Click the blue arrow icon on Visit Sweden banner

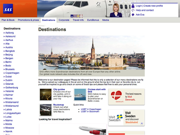coord(142,123)
